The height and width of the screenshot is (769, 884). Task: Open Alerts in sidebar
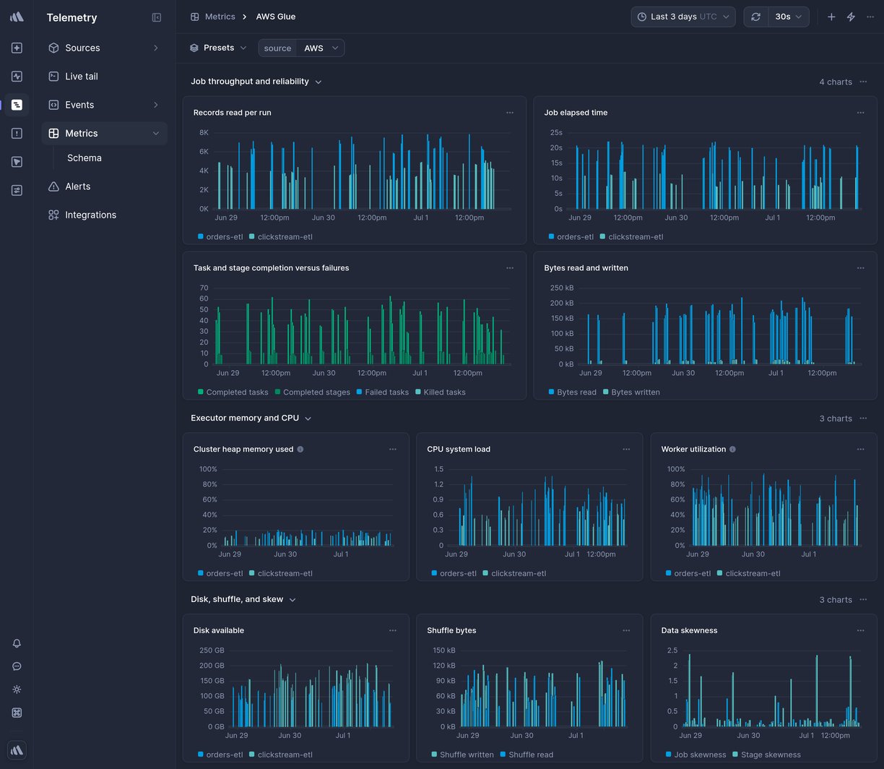(104, 186)
